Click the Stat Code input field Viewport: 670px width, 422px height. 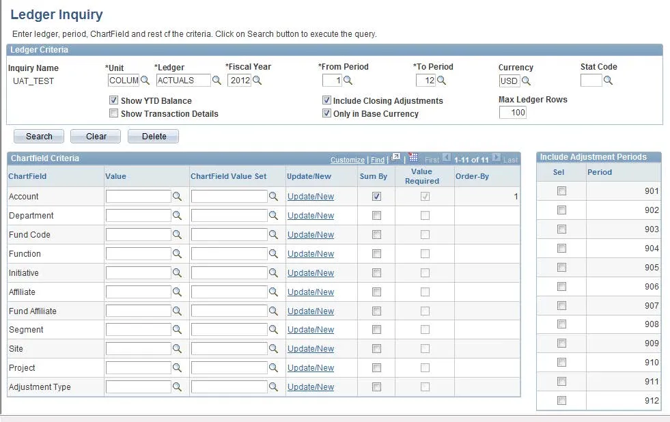tap(591, 81)
